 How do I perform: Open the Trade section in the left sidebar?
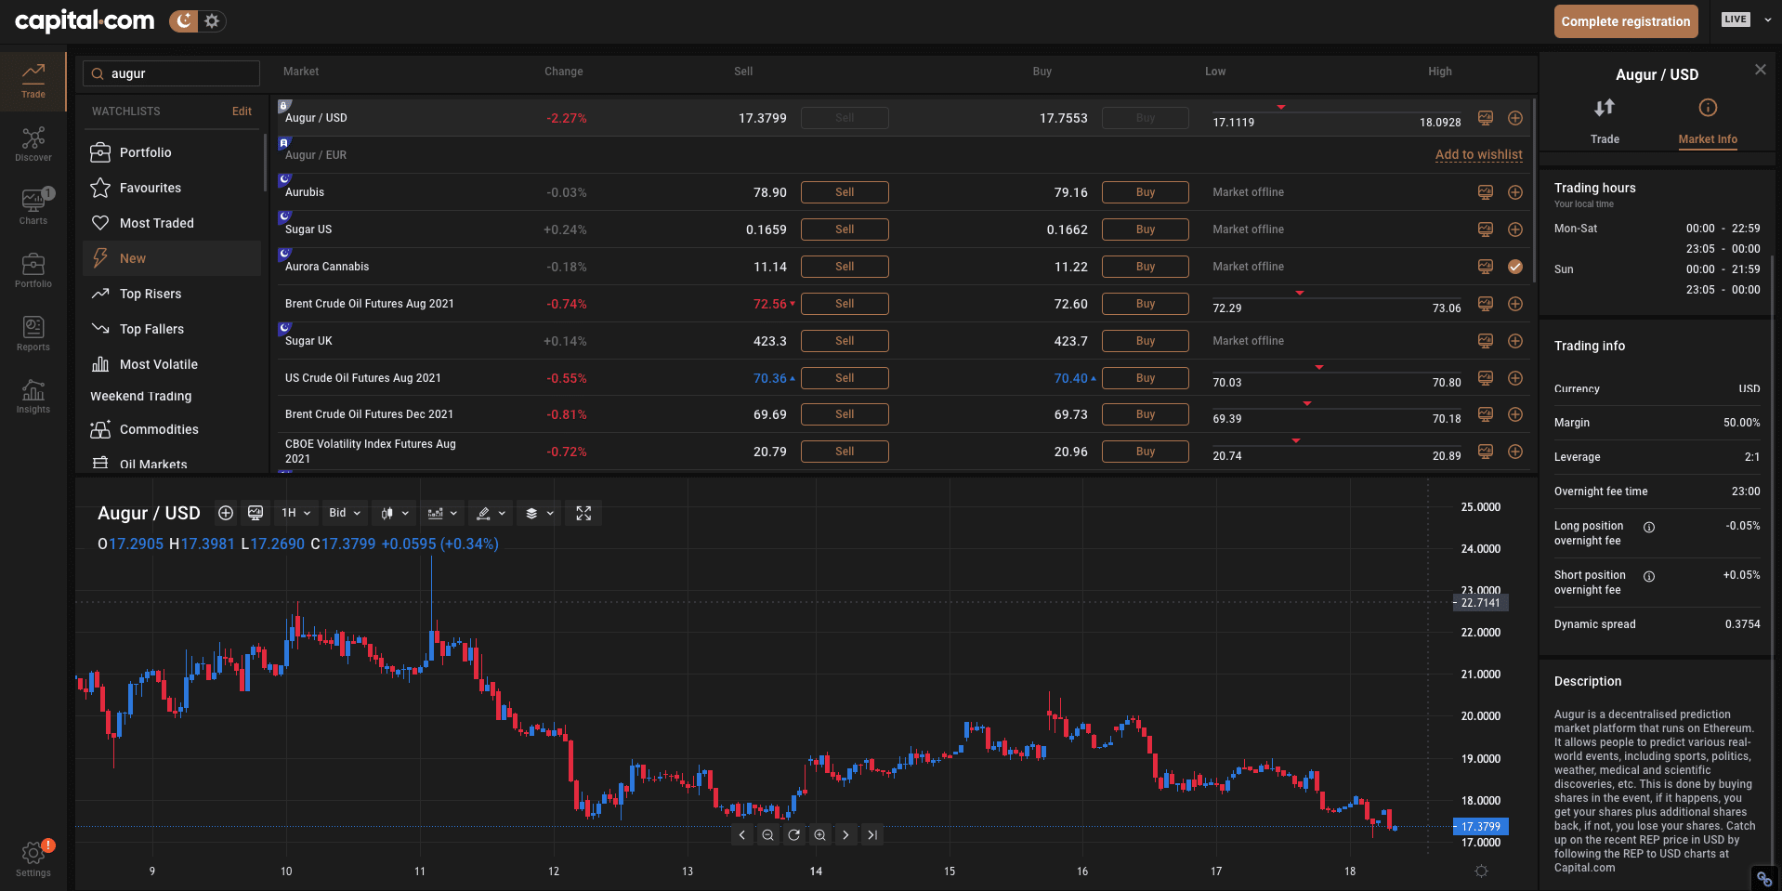click(33, 82)
